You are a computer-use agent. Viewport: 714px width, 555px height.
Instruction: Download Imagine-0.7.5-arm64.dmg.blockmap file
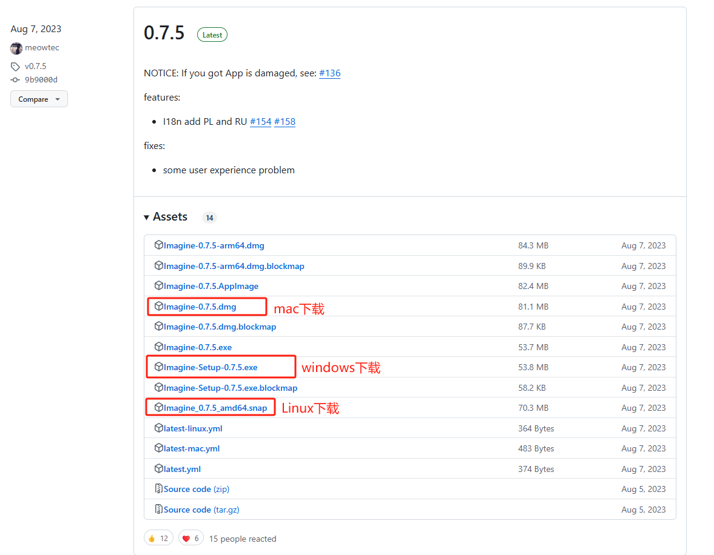point(234,266)
